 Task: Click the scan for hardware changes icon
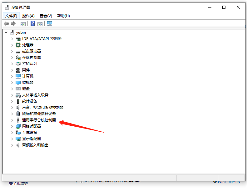[x=50, y=24]
